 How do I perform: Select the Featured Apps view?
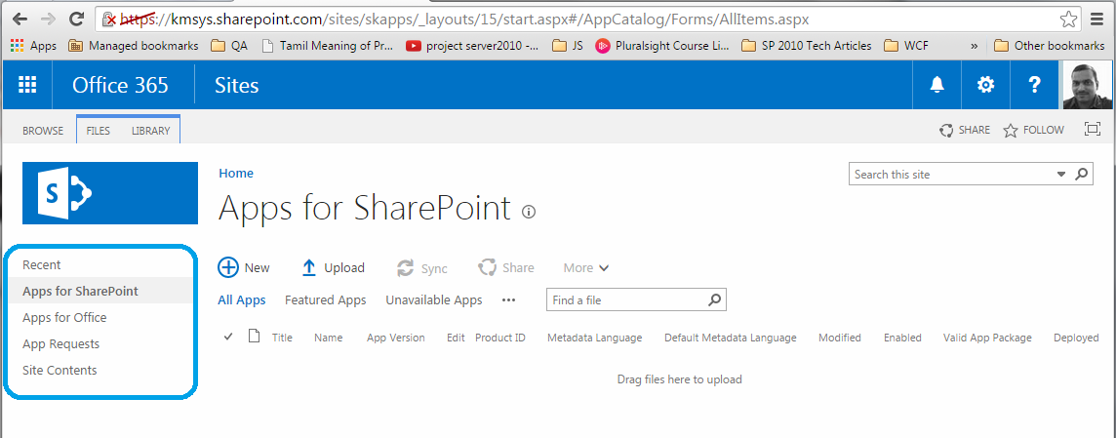click(325, 299)
